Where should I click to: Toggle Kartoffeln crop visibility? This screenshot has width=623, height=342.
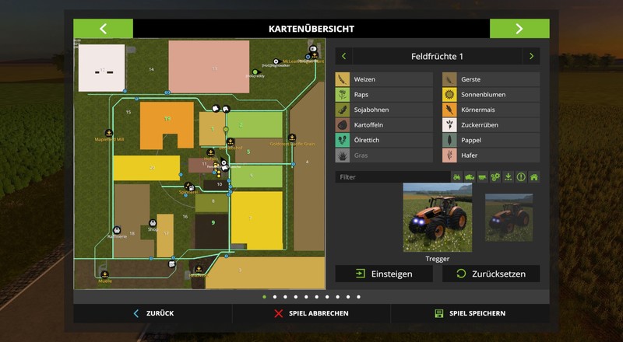pos(383,124)
